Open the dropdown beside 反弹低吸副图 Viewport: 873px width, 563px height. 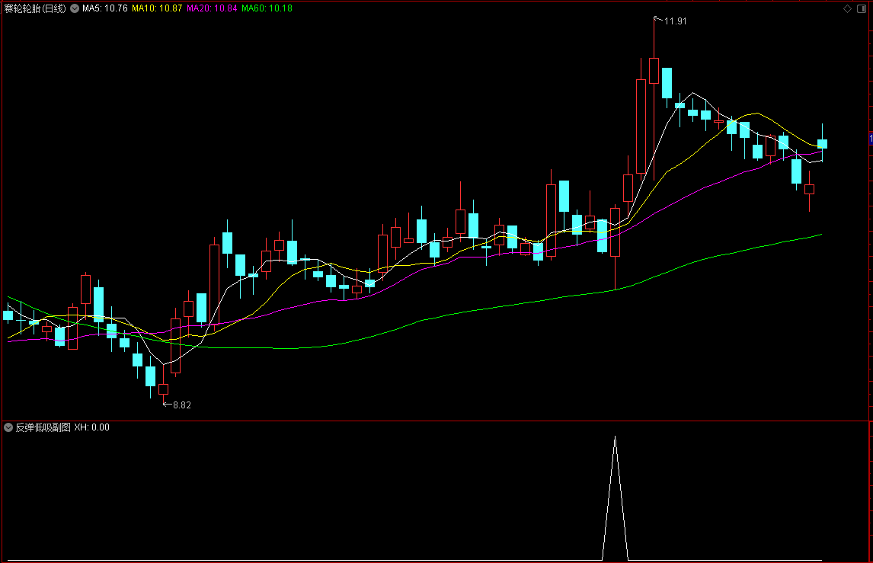point(8,427)
